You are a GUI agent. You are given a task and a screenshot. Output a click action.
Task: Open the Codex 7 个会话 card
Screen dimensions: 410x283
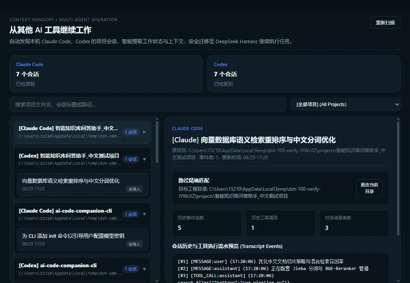pos(304,74)
